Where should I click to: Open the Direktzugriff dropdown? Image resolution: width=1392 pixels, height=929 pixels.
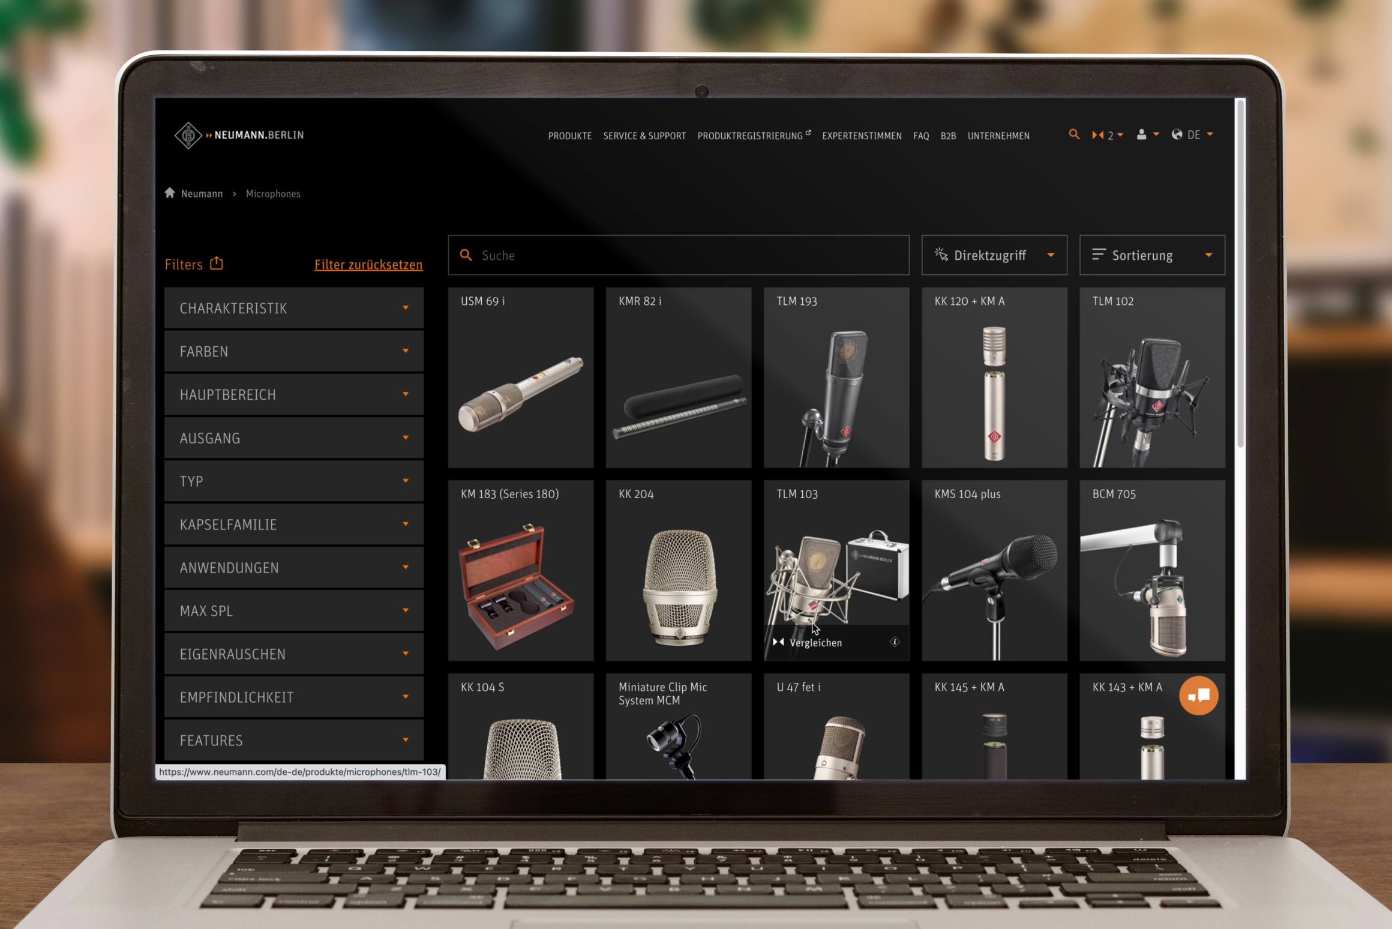pos(994,255)
